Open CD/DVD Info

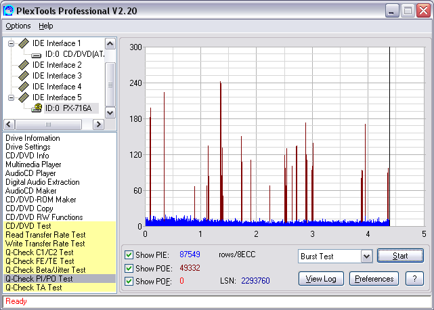pos(27,156)
